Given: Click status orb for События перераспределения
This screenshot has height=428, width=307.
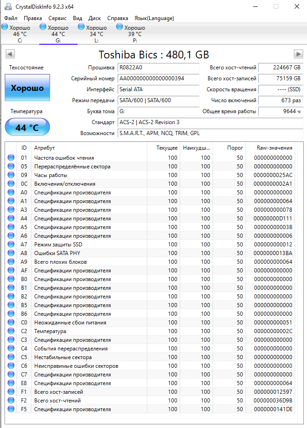Looking at the screenshot, I should click(11, 348).
